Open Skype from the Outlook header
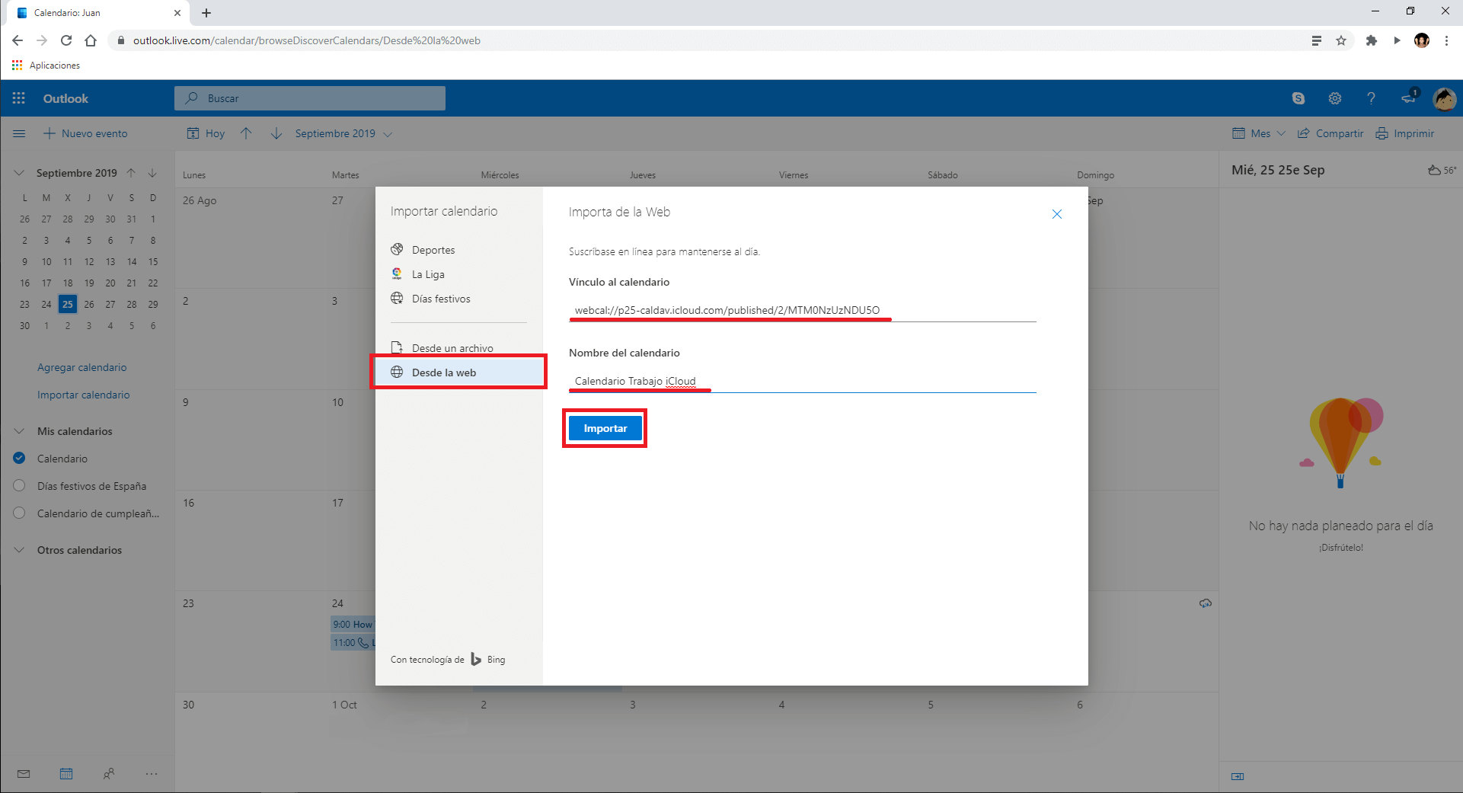 [x=1298, y=98]
